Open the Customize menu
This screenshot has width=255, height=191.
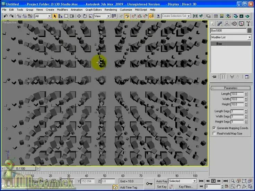pos(126,10)
